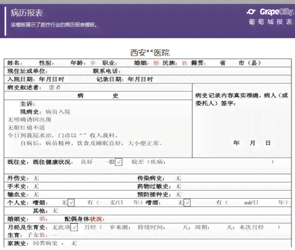Click the 外伤史 label
The image size is (295, 250).
tap(18, 178)
